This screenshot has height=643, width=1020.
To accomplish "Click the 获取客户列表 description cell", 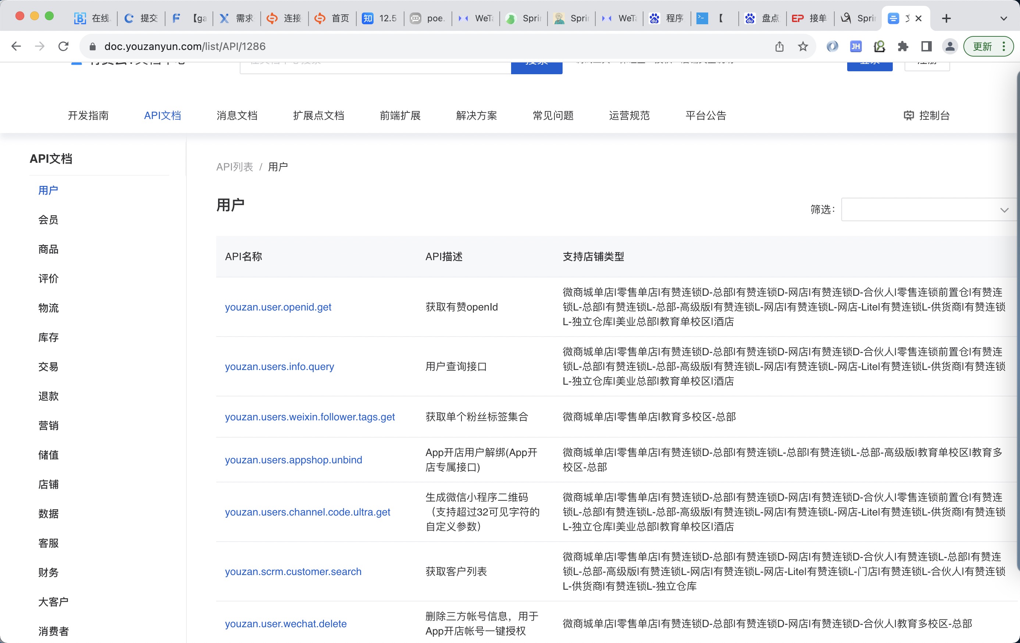I will (x=456, y=571).
